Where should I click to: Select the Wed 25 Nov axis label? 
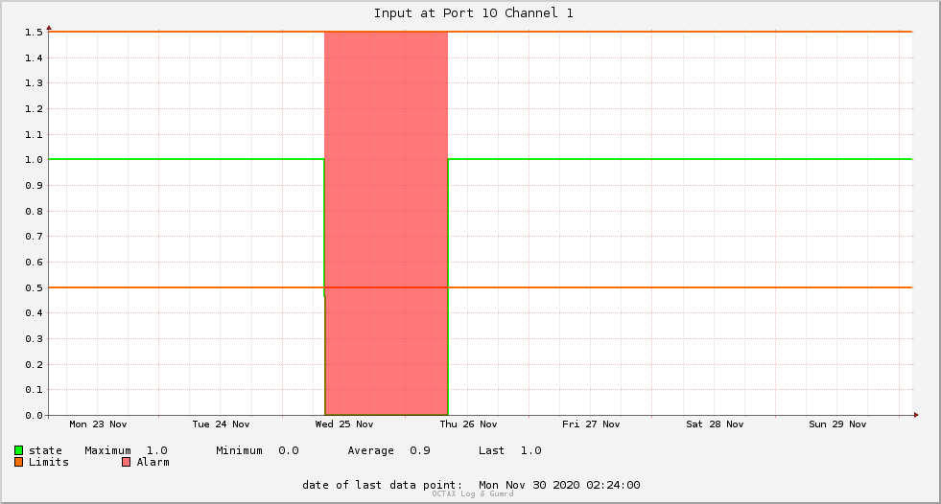point(343,424)
